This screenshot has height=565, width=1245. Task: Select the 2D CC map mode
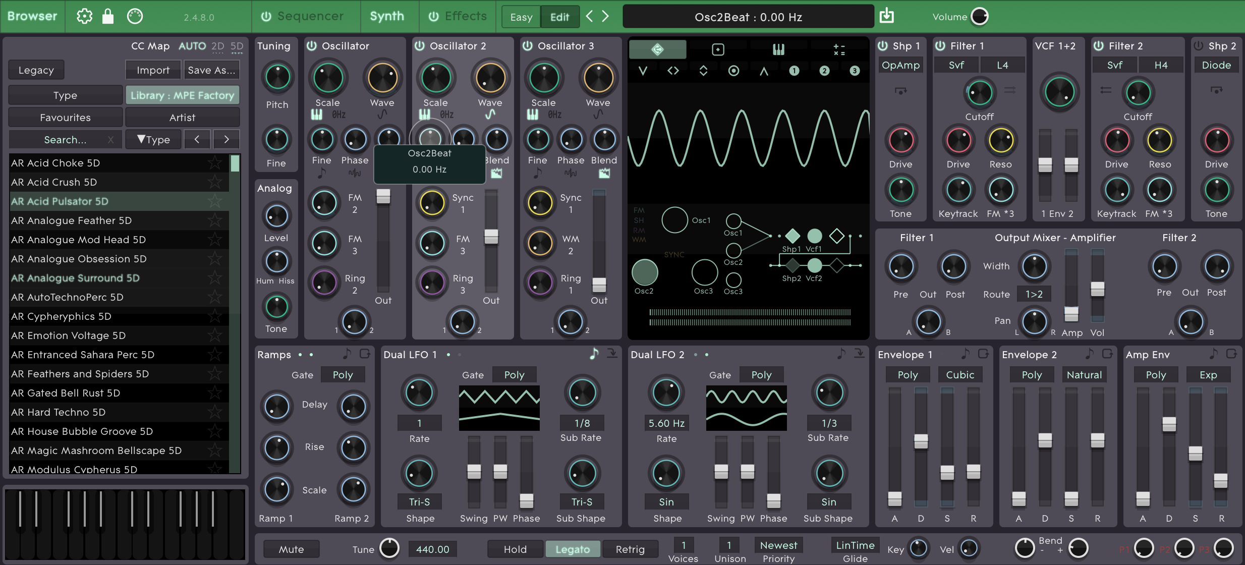tap(217, 46)
